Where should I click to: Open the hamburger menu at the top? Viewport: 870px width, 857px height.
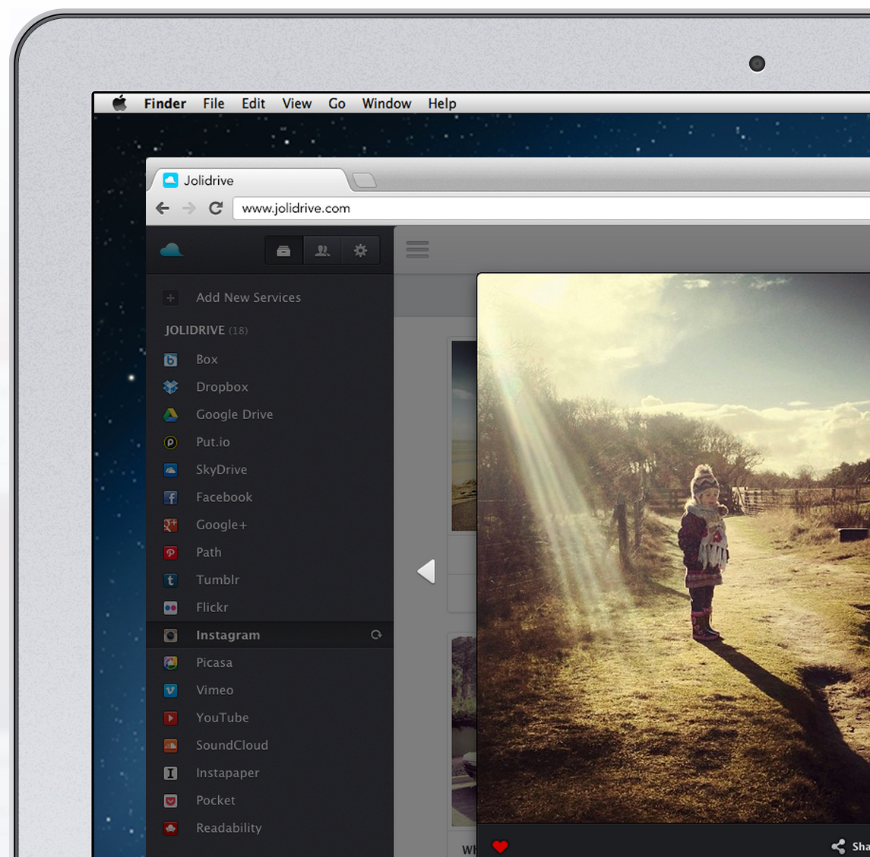click(x=417, y=249)
